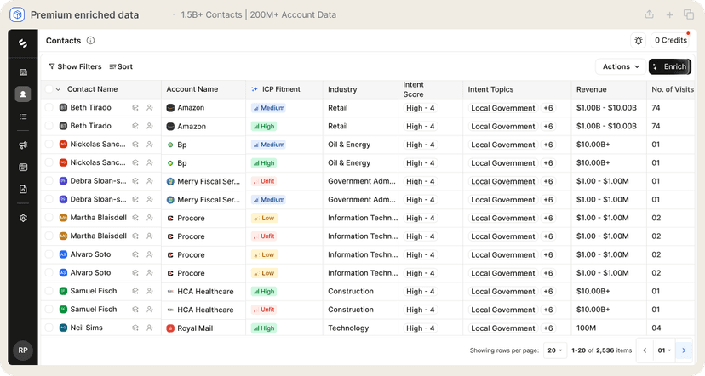
Task: Click the Account Name column header
Action: pos(192,89)
